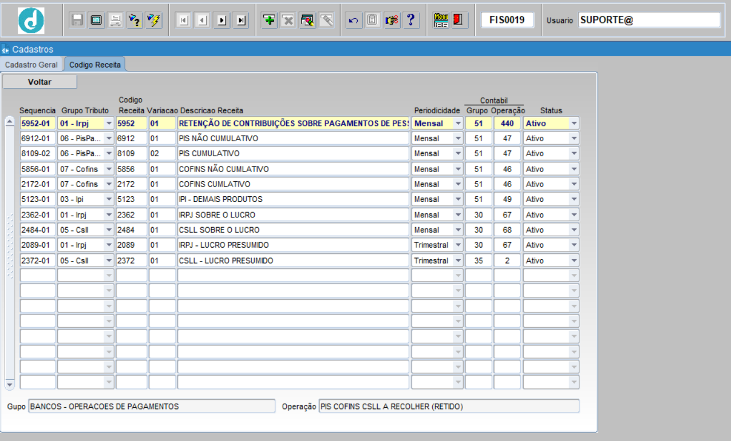Click the Save diskette icon in toolbar
Viewport: 731px width, 441px height.
tap(77, 21)
